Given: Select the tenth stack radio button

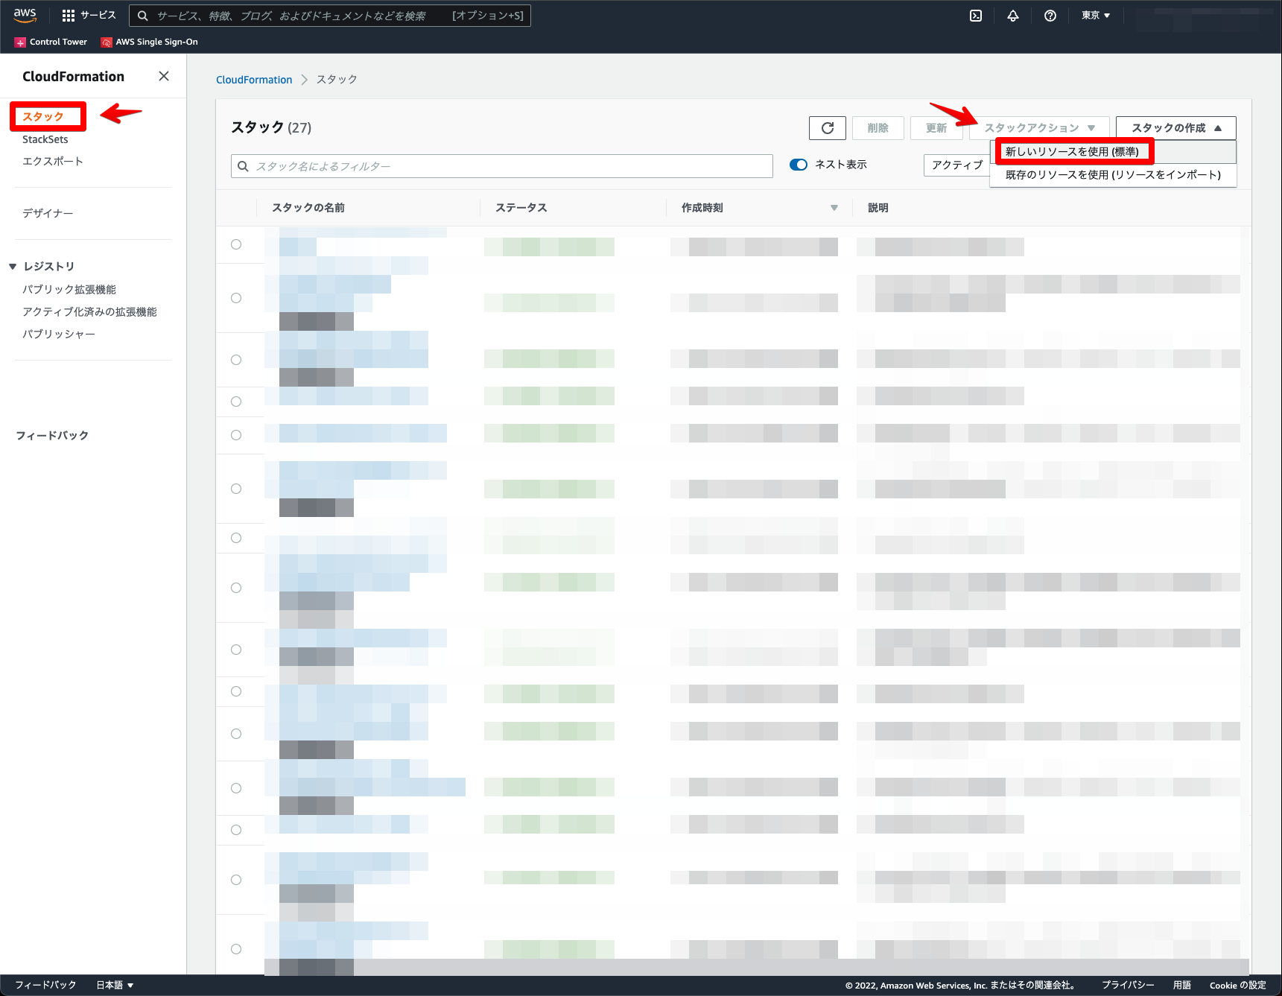Looking at the screenshot, I should click(x=236, y=691).
